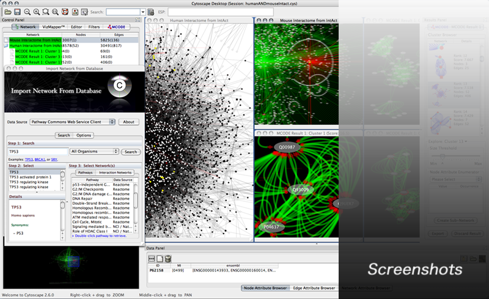Click the ESP input field

[221, 12]
